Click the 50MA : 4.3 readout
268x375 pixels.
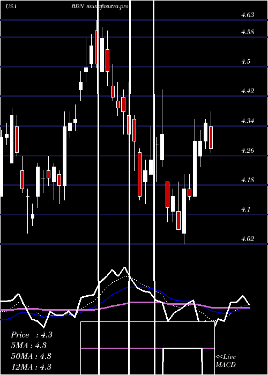click(31, 356)
